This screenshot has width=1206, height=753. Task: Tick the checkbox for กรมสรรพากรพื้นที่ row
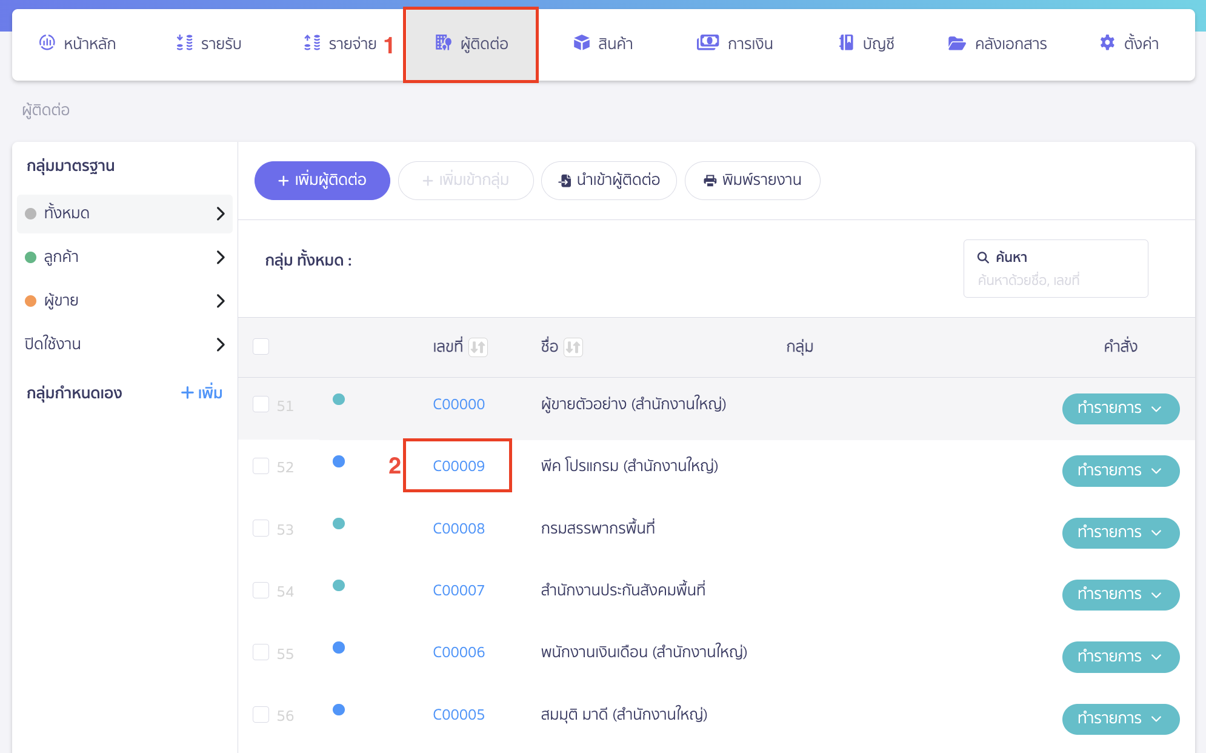click(261, 528)
